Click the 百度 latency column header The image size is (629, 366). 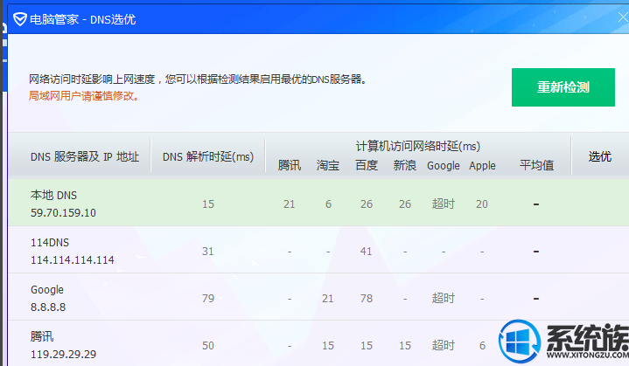[x=366, y=165]
